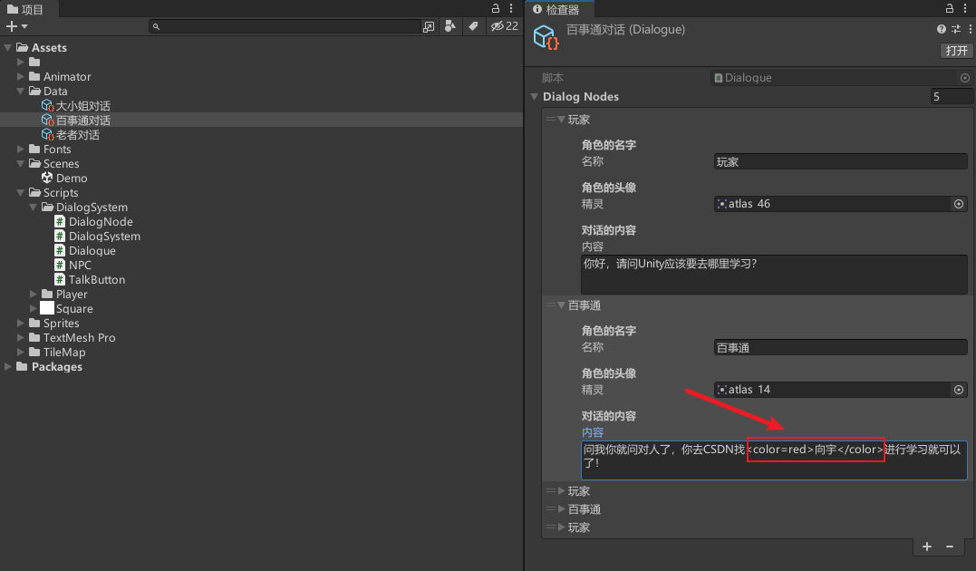Select the Demo scene asset

click(x=64, y=178)
